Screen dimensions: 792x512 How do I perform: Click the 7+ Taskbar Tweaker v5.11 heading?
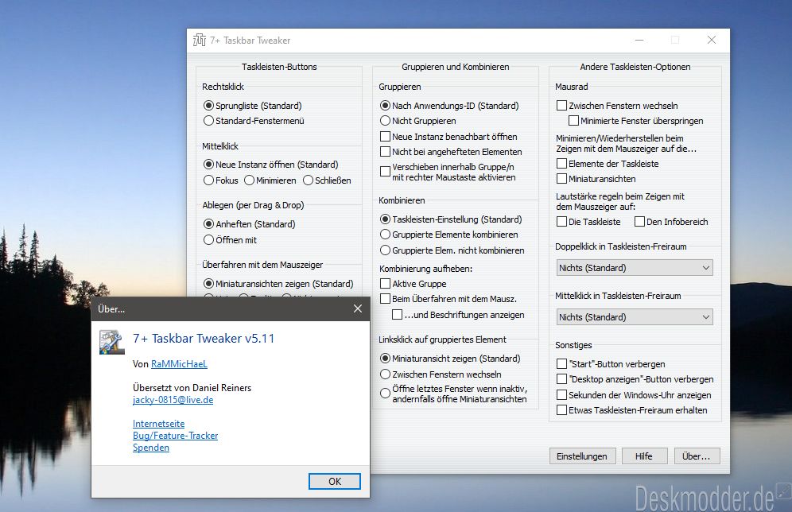204,339
